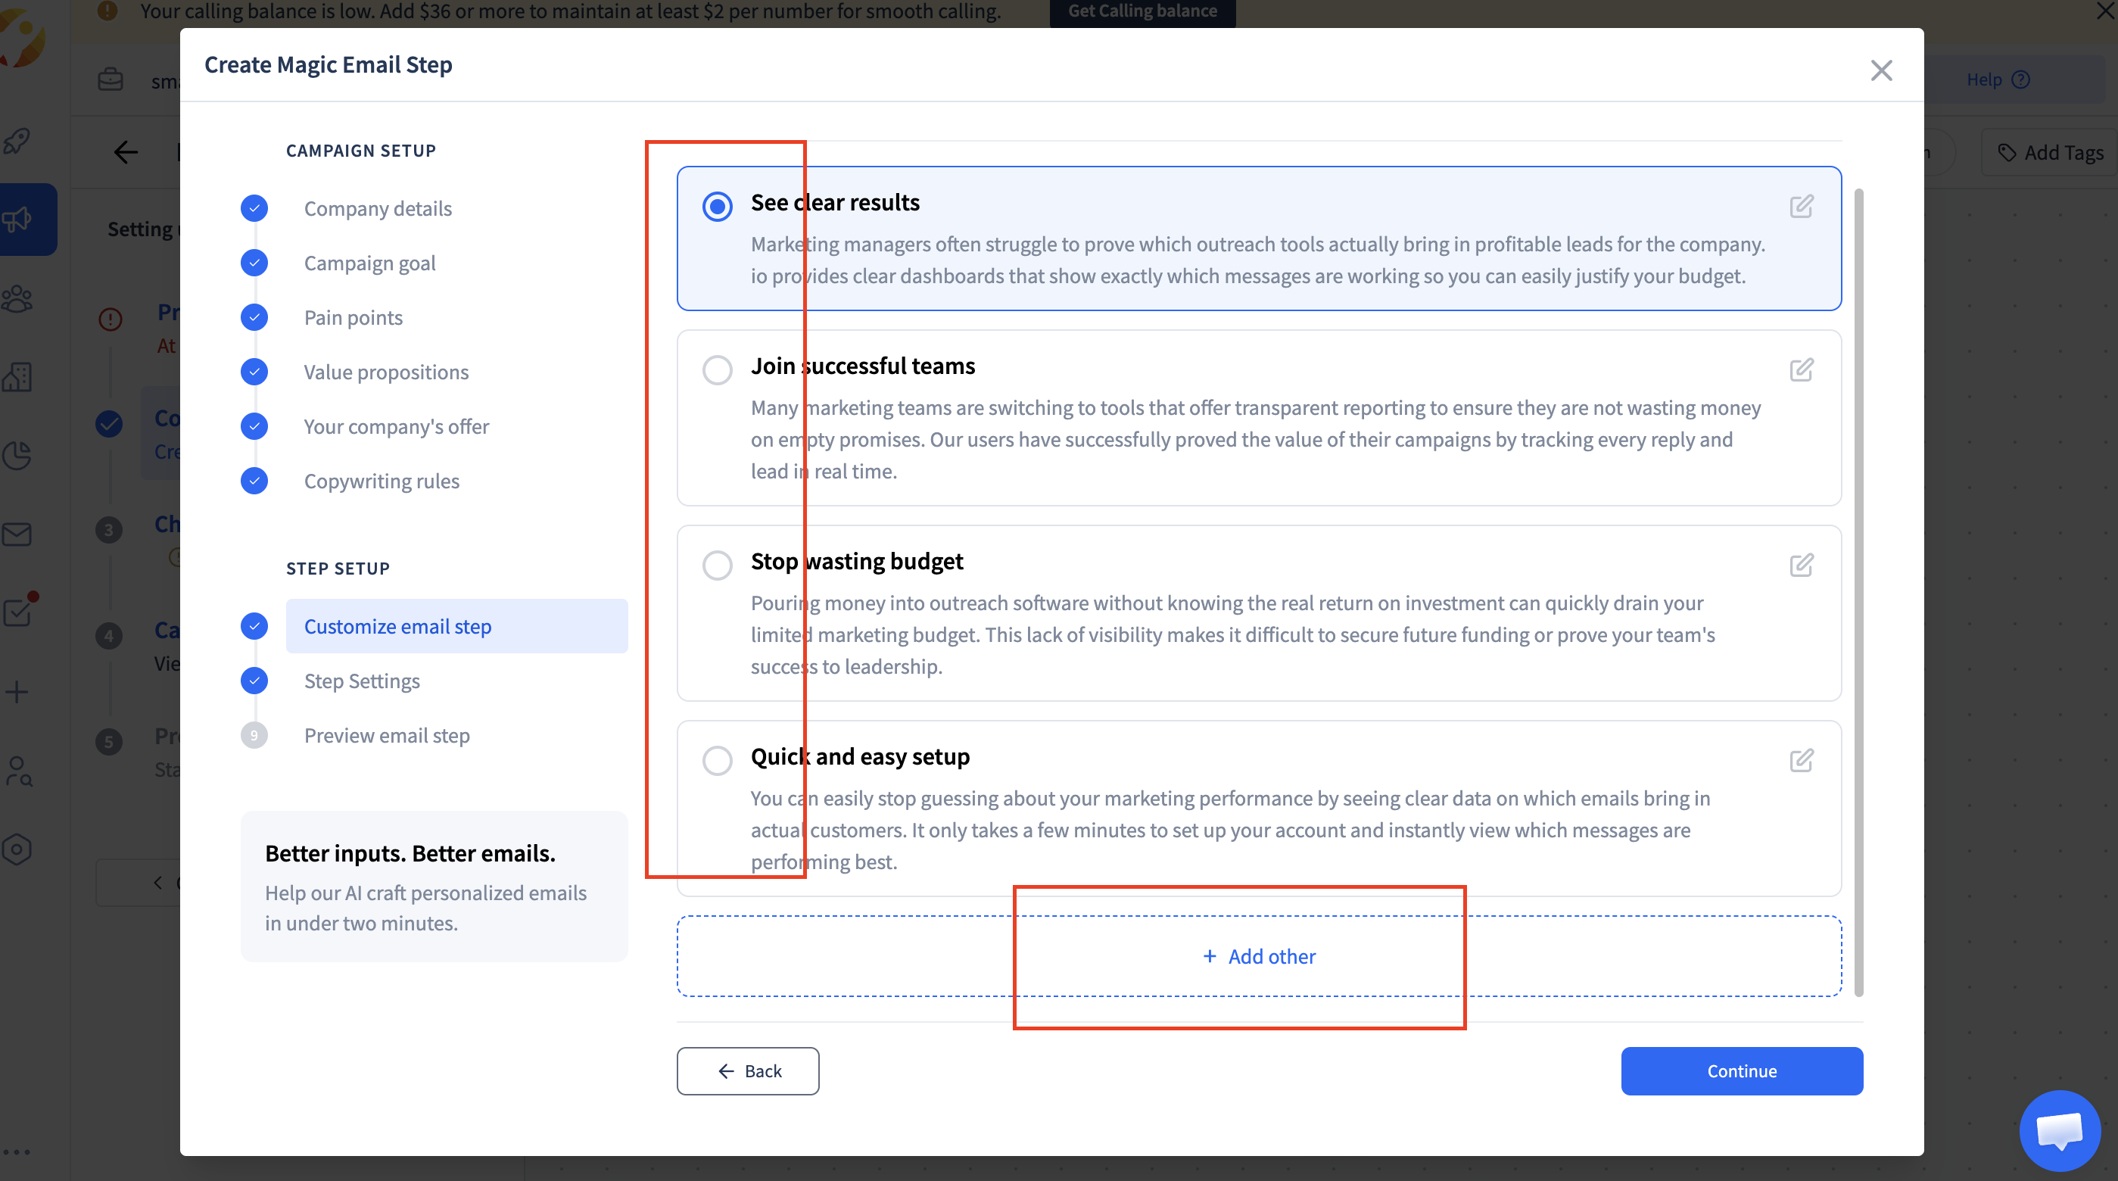The height and width of the screenshot is (1181, 2118).
Task: Open the mail envelope sidebar icon
Action: [x=17, y=534]
